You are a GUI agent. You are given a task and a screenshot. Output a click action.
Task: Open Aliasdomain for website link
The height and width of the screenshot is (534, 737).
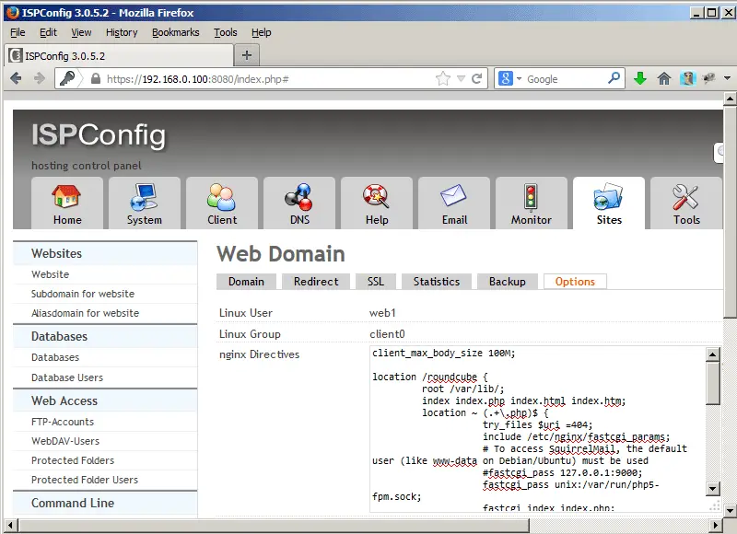[85, 313]
